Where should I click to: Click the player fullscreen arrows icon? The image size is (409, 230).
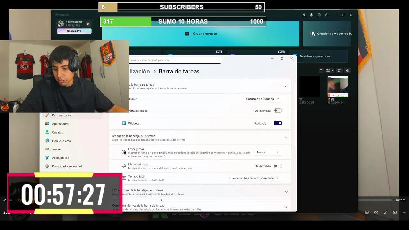click(x=385, y=212)
